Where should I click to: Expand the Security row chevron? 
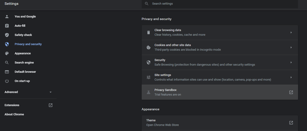tap(291, 62)
